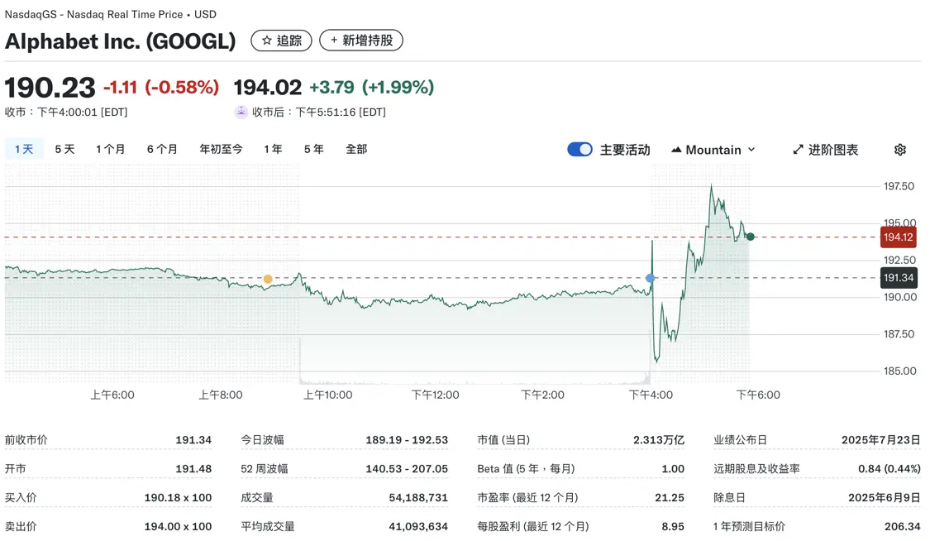Click the mountain chart style icon

[678, 149]
